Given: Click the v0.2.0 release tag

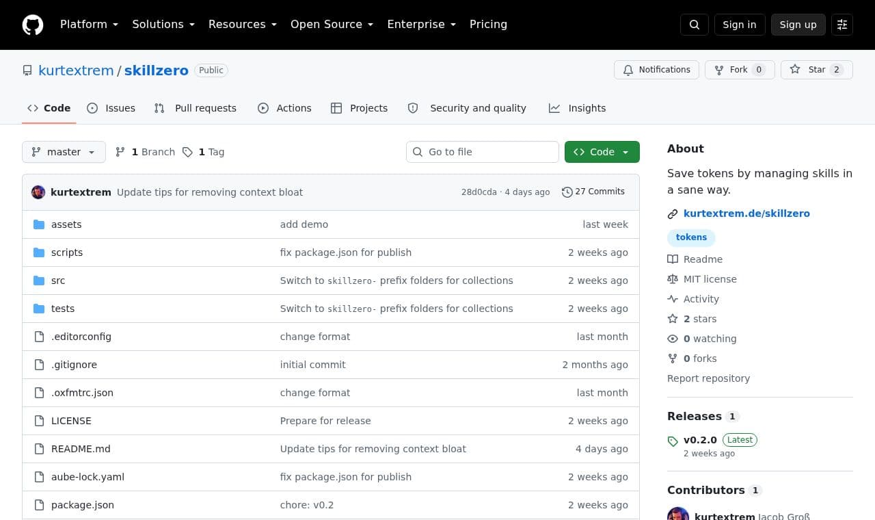Looking at the screenshot, I should [x=700, y=440].
